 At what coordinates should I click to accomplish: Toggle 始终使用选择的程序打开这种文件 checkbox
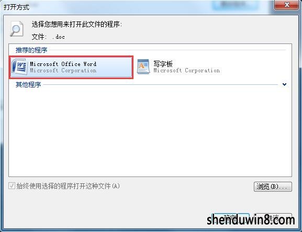click(12, 186)
